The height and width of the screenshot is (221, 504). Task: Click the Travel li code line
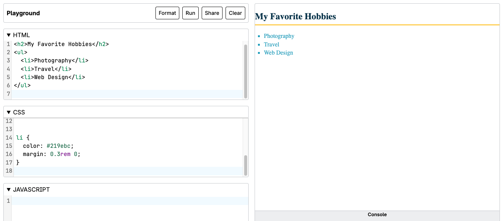click(x=46, y=69)
